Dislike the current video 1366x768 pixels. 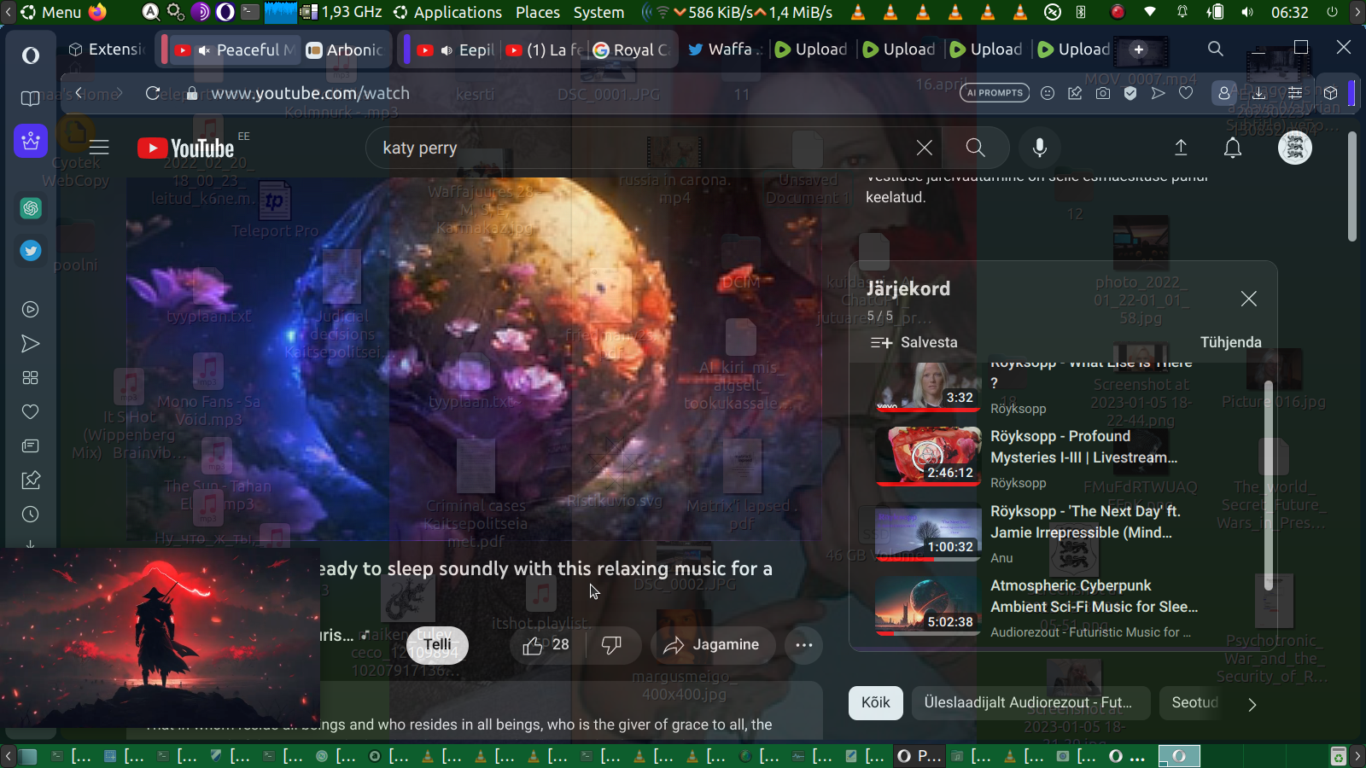pyautogui.click(x=611, y=645)
